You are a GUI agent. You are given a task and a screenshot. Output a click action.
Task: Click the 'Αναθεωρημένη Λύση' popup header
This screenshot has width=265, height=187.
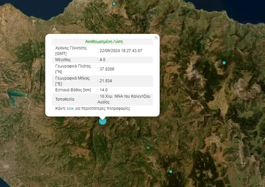pyautogui.click(x=104, y=42)
